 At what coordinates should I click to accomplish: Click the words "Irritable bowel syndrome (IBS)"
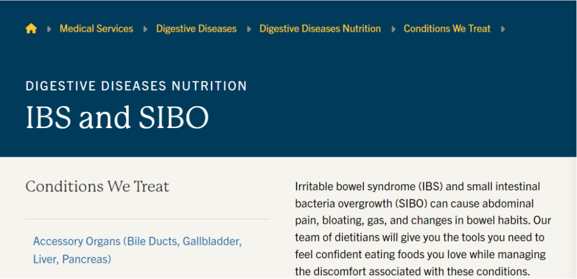[369, 187]
